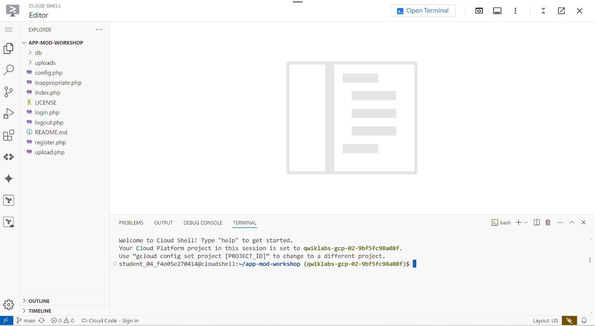Open the Cloud Code icon in sidebar
595x326 pixels.
[9, 157]
